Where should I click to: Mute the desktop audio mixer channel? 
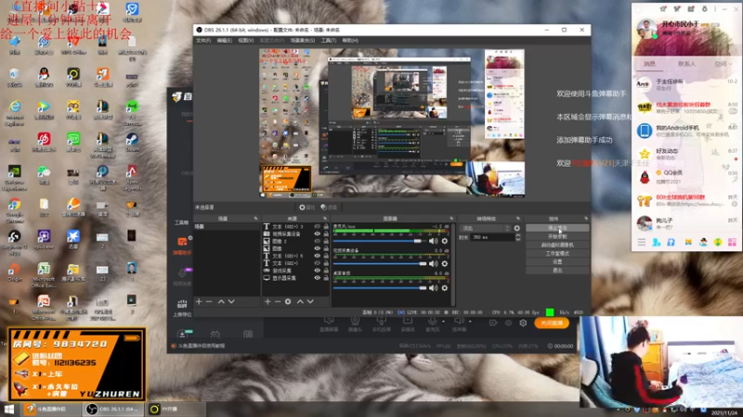[x=433, y=288]
